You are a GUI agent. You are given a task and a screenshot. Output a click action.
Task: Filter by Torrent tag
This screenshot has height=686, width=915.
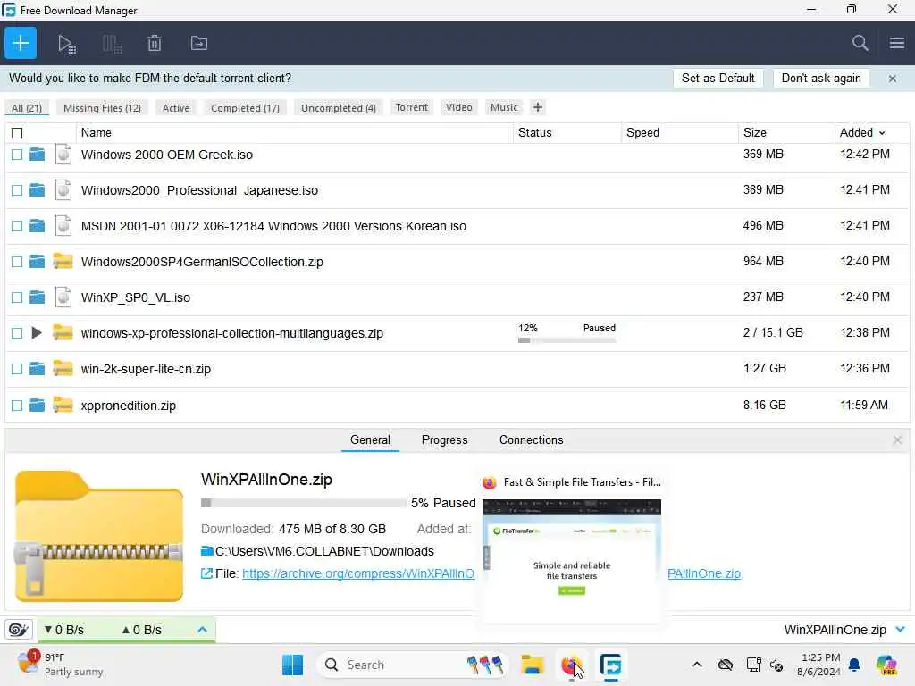pos(411,107)
